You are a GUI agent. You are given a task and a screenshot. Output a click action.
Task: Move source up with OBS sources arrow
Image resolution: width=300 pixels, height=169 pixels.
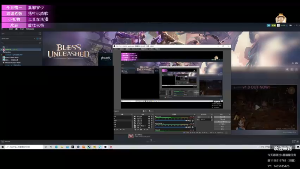point(144,130)
